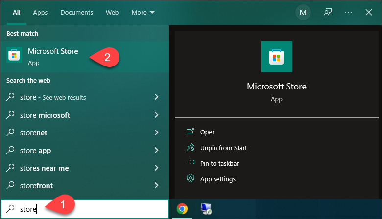Click magnifier icon beside 'store app'

(x=10, y=150)
